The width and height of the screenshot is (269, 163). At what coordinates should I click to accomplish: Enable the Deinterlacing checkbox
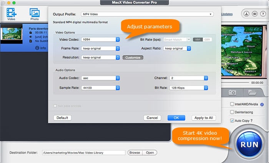pos(232,112)
